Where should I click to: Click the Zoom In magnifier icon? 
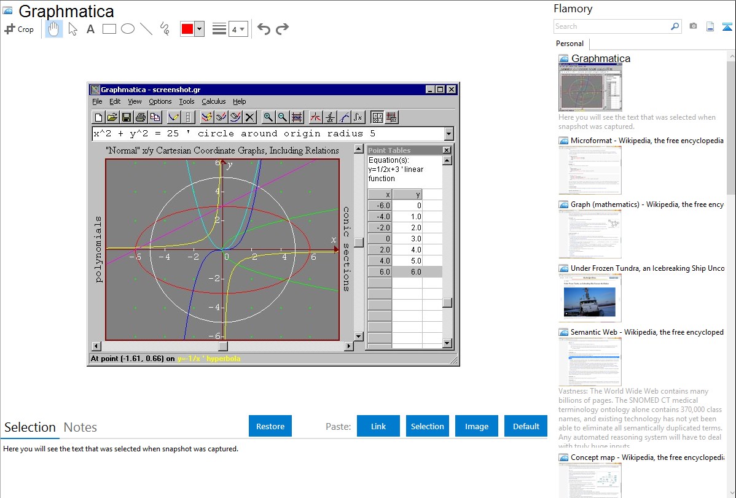268,117
